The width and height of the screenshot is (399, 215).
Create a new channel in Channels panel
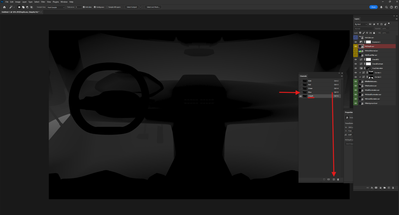[x=334, y=179]
